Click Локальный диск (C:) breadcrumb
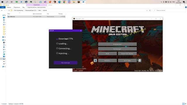The height and width of the screenshot is (105, 187). coord(31,10)
